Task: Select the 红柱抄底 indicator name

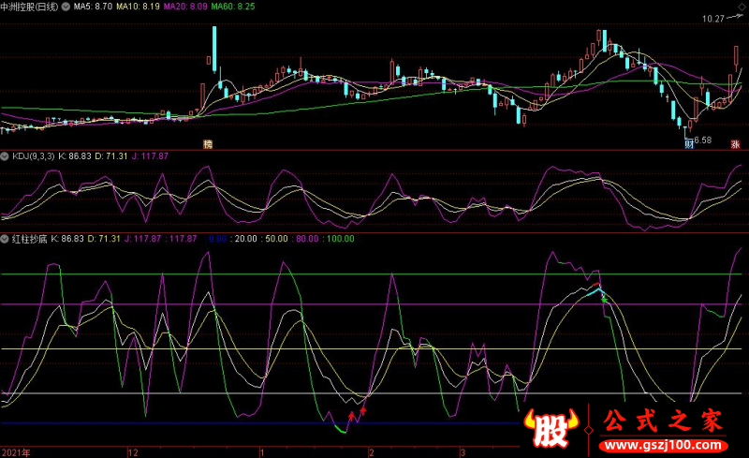Action: [30, 239]
